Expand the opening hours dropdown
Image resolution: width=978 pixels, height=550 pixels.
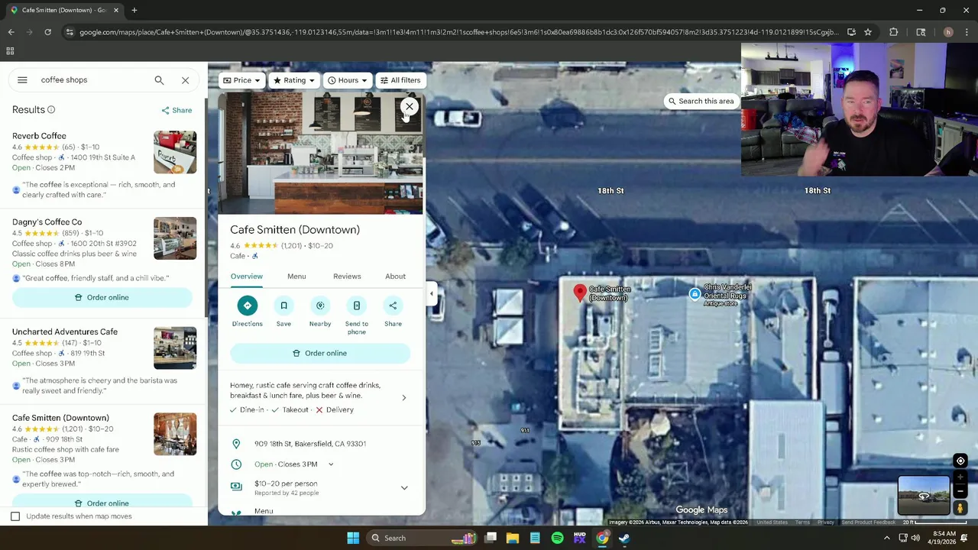point(331,464)
